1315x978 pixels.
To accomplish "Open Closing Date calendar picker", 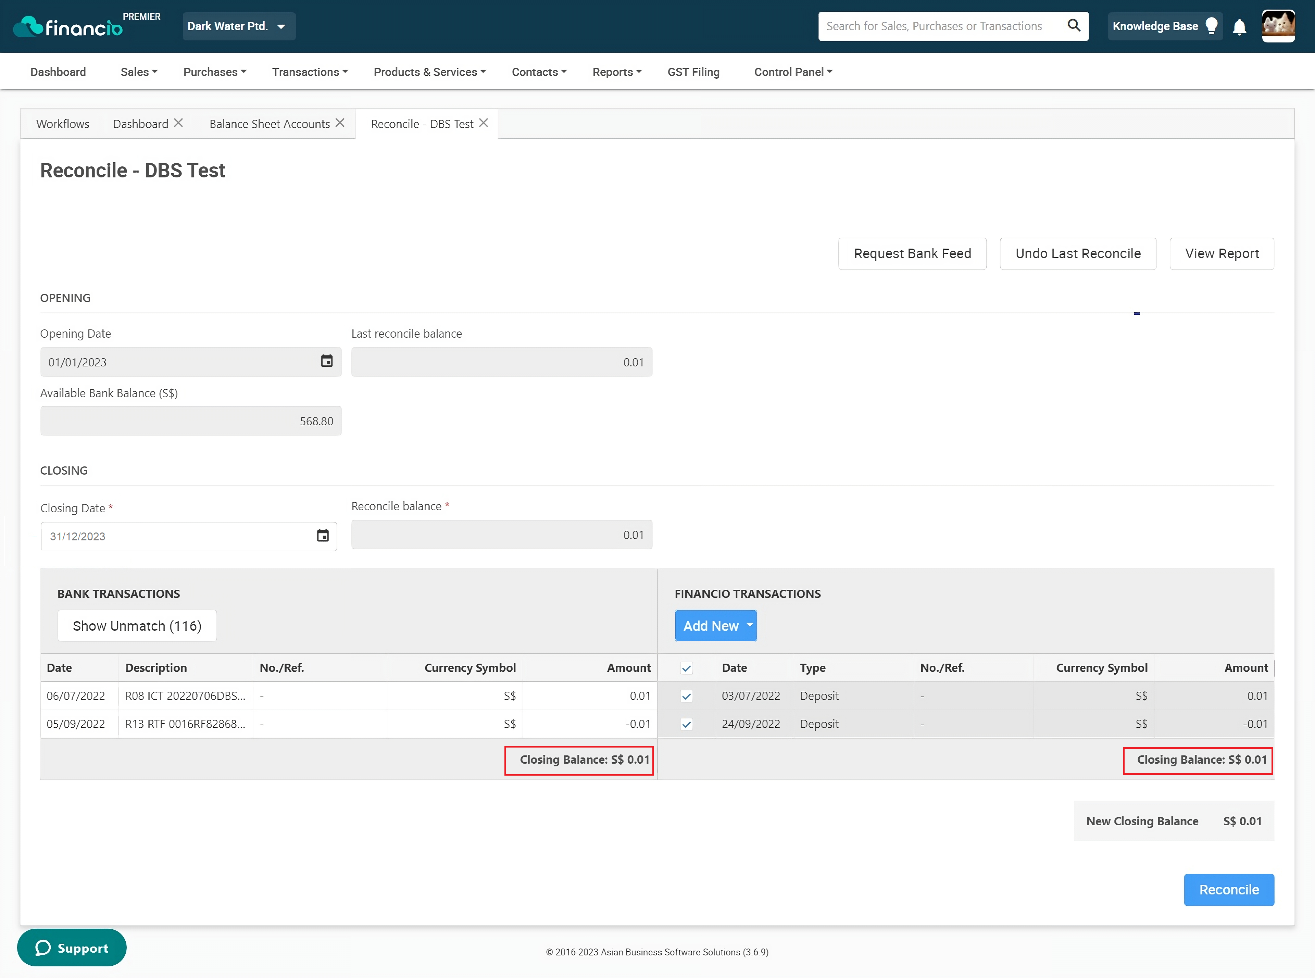I will (x=323, y=535).
